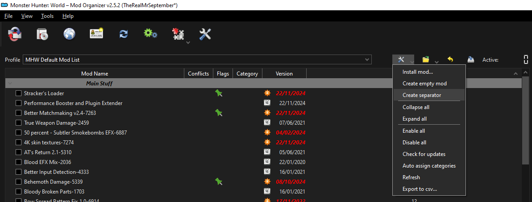Image resolution: width=532 pixels, height=202 pixels.
Task: Choose Install mod... from the menu
Action: pyautogui.click(x=429, y=72)
